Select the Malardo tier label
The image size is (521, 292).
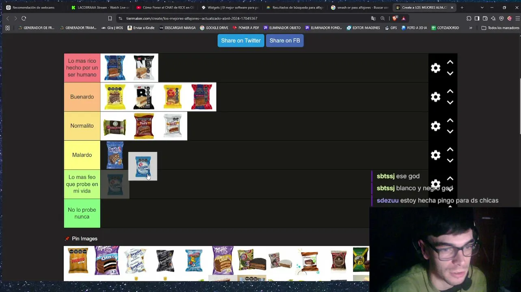(82, 155)
